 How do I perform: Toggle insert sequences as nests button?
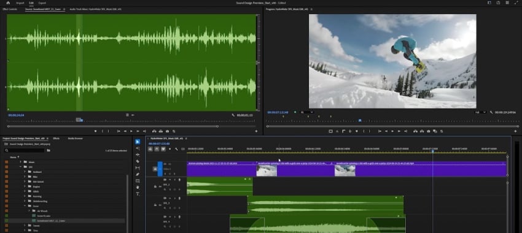(x=150, y=149)
